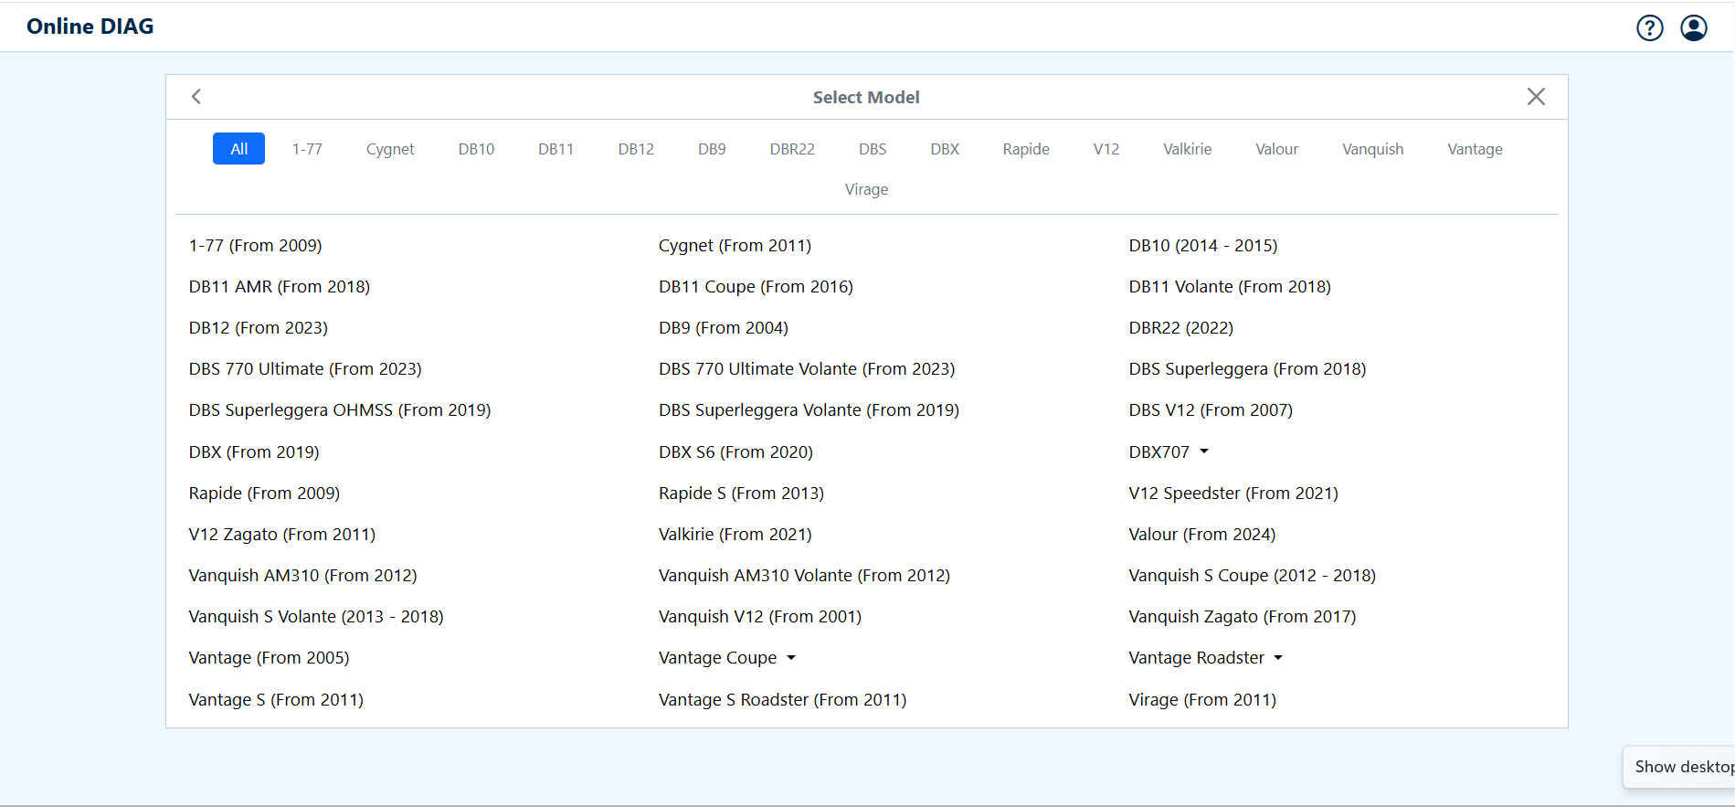Expand the Vantage Coupe dropdown
The image size is (1735, 807).
click(727, 658)
